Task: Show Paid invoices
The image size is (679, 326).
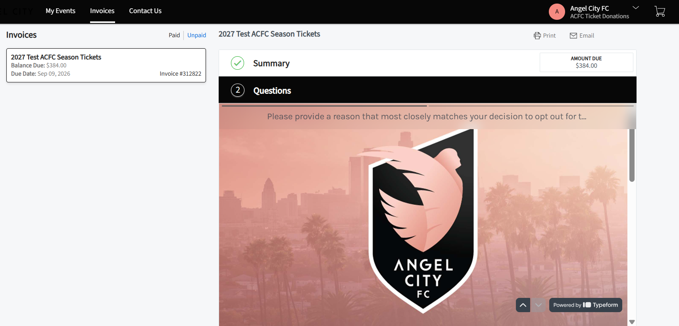Action: tap(174, 35)
